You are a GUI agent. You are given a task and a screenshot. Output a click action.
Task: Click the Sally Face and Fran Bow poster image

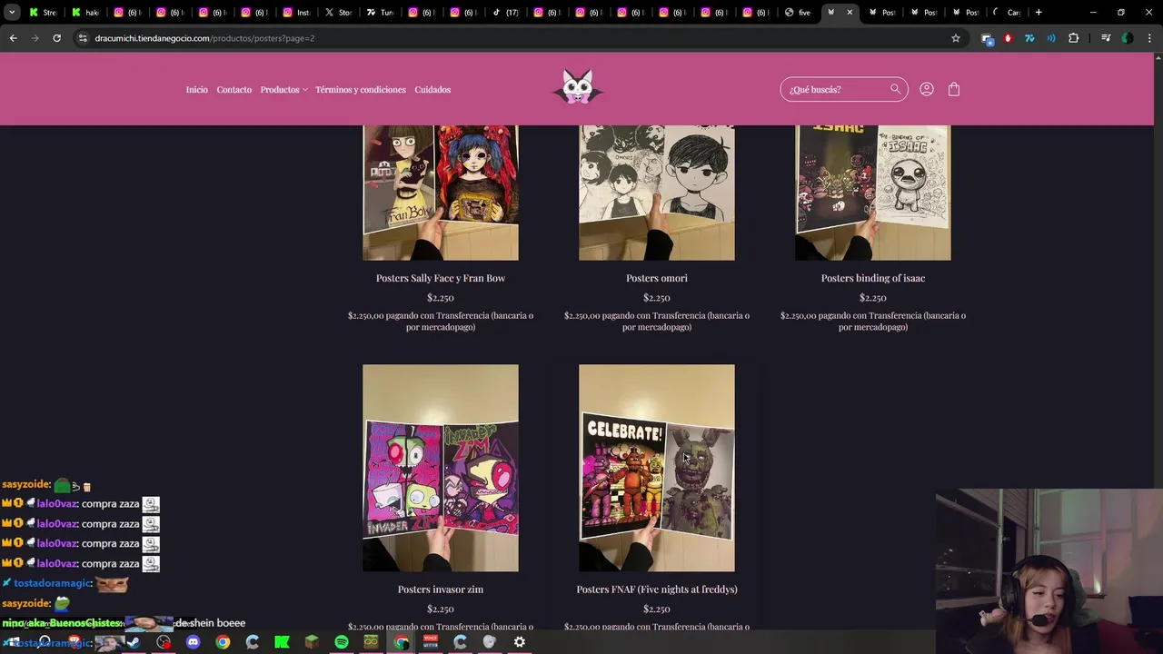click(441, 193)
